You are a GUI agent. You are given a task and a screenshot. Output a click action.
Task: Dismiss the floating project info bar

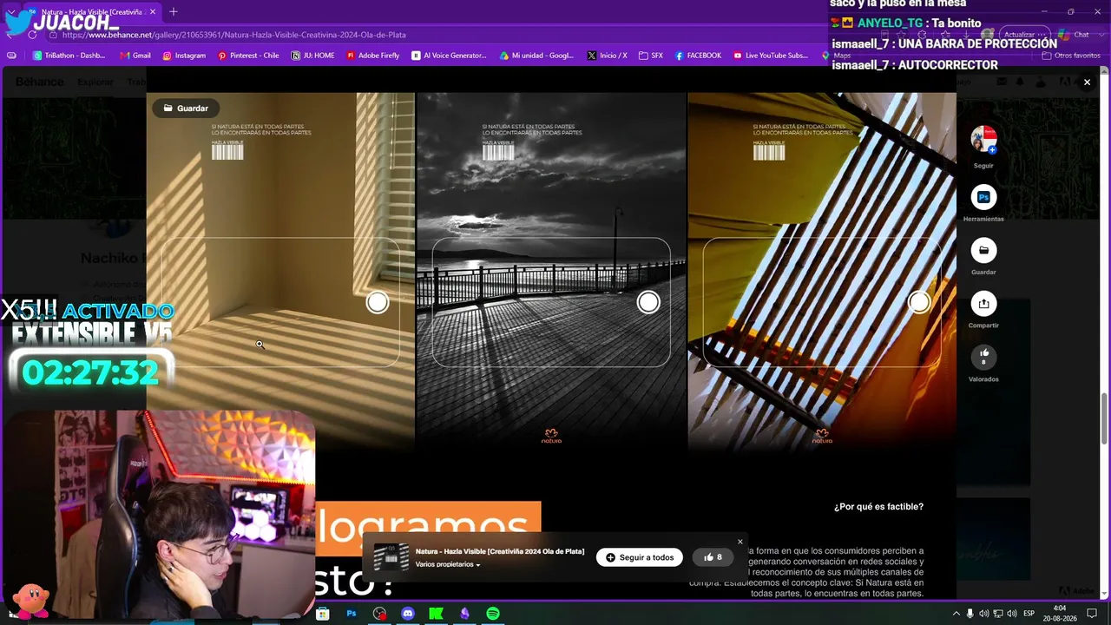click(740, 542)
